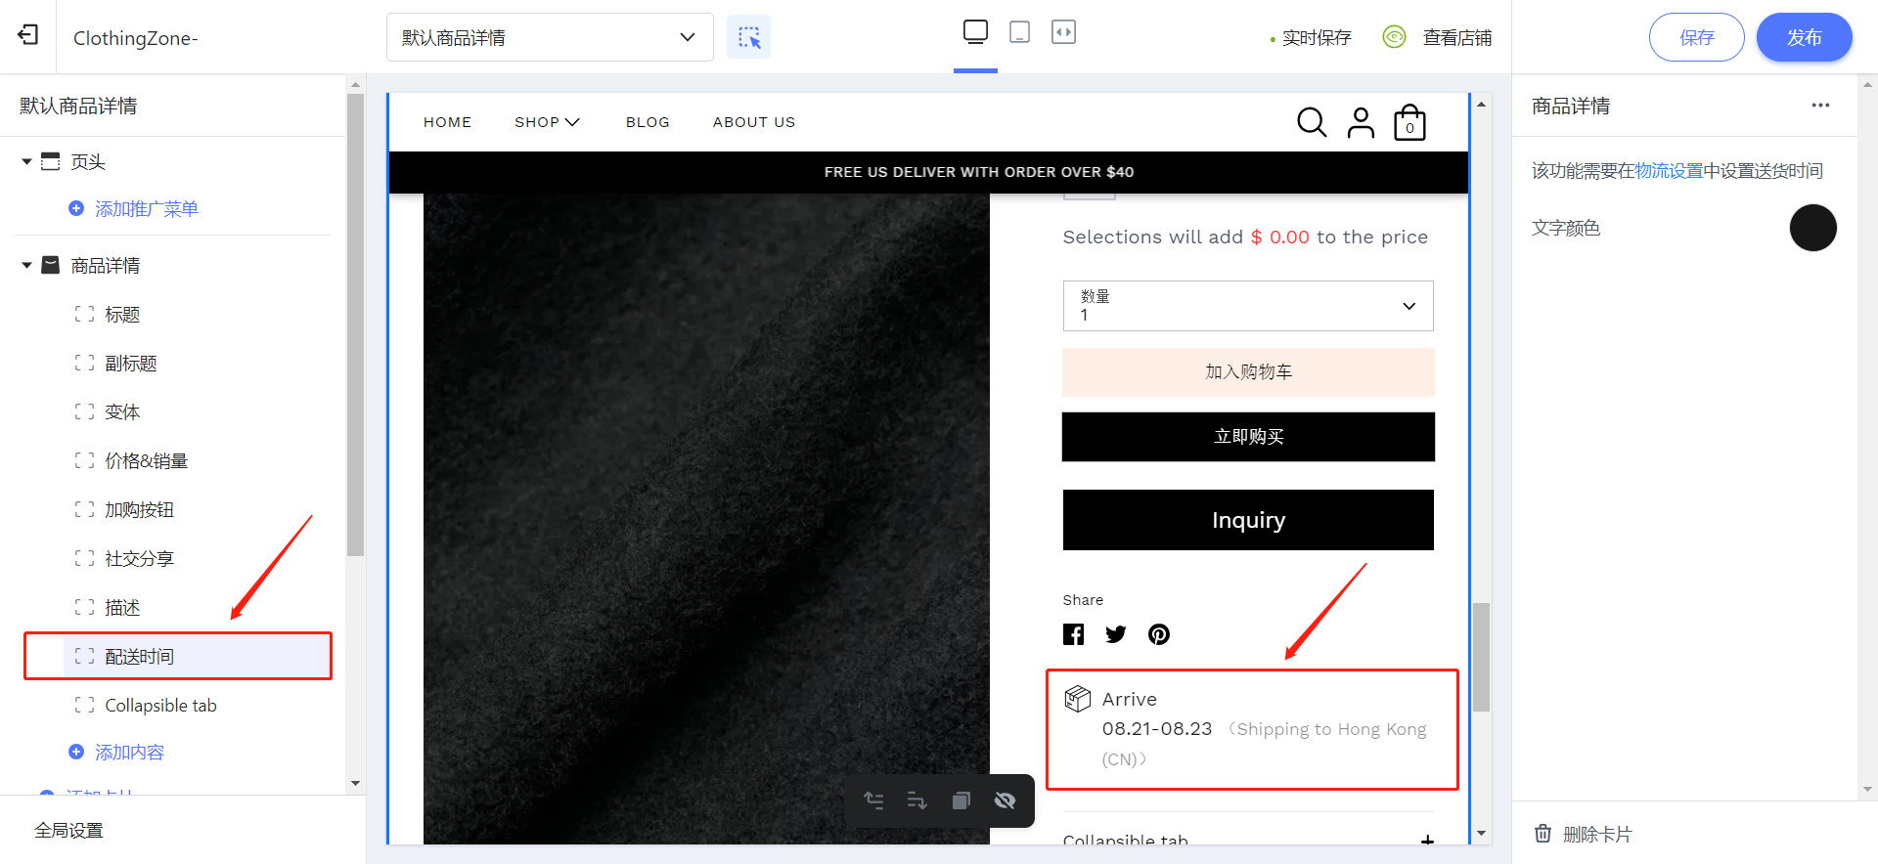Click the 加入购物车 button

tap(1248, 371)
